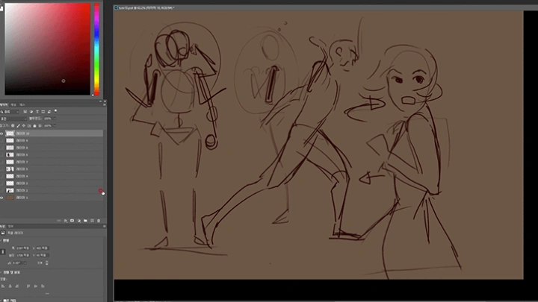Prevent auto-nesting into artboards lock icon
Viewport: 538px width, 302px height.
point(29,126)
